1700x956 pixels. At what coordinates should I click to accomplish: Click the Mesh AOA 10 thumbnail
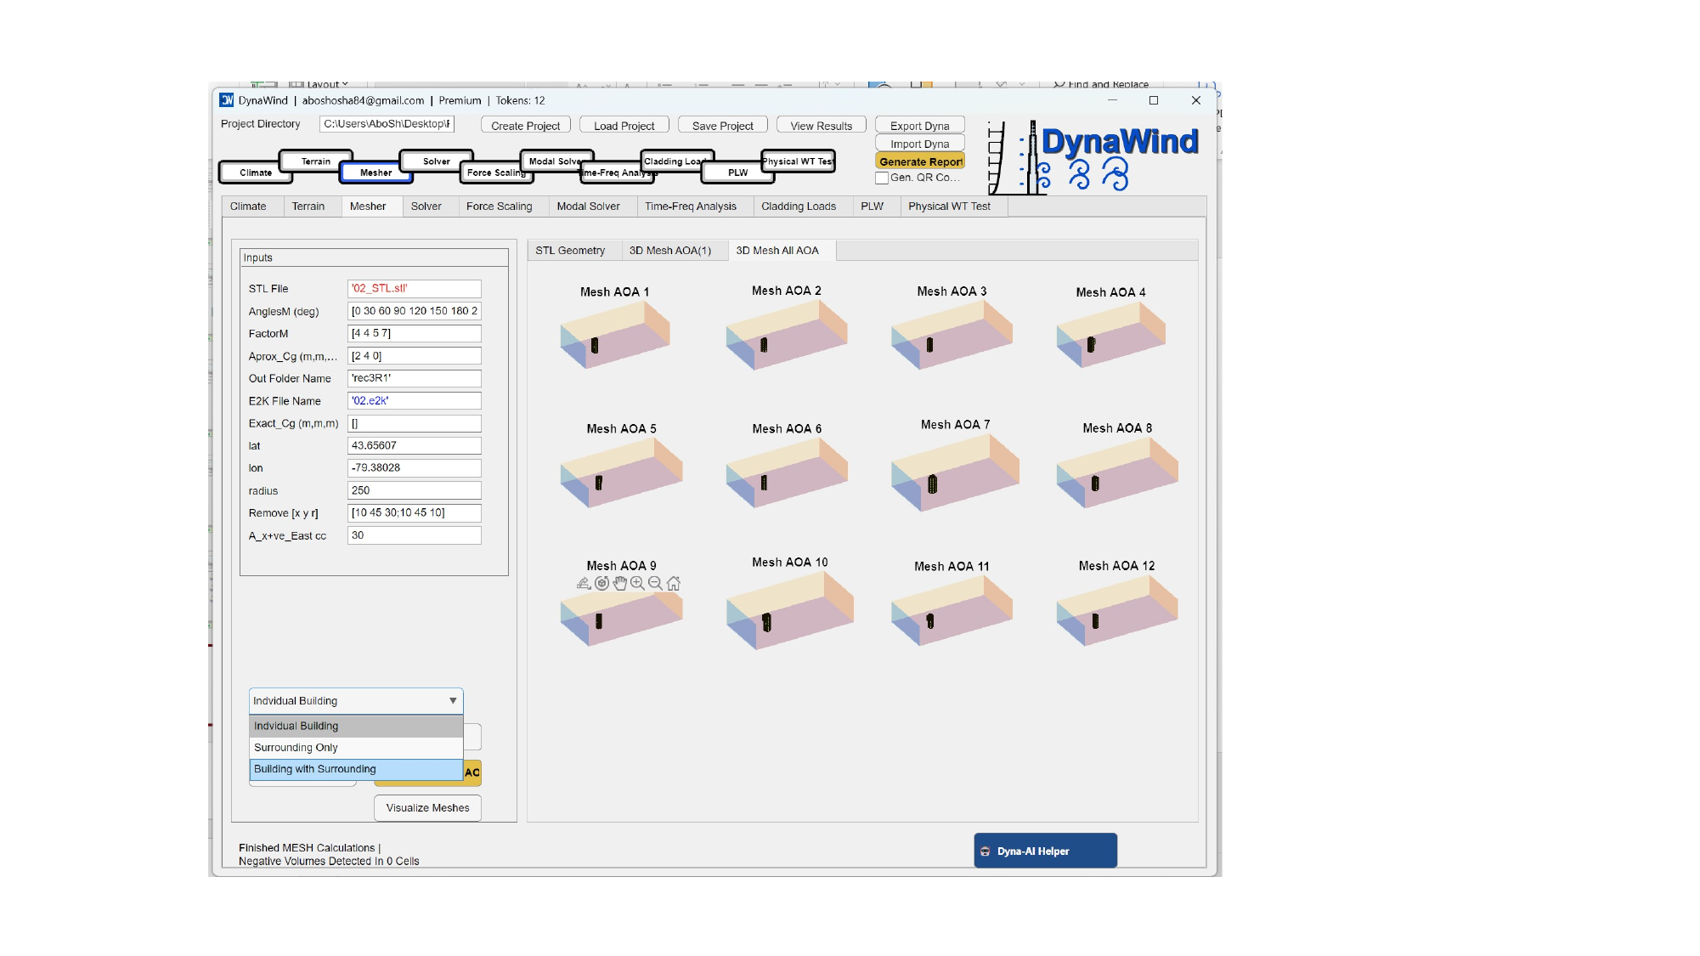point(788,608)
